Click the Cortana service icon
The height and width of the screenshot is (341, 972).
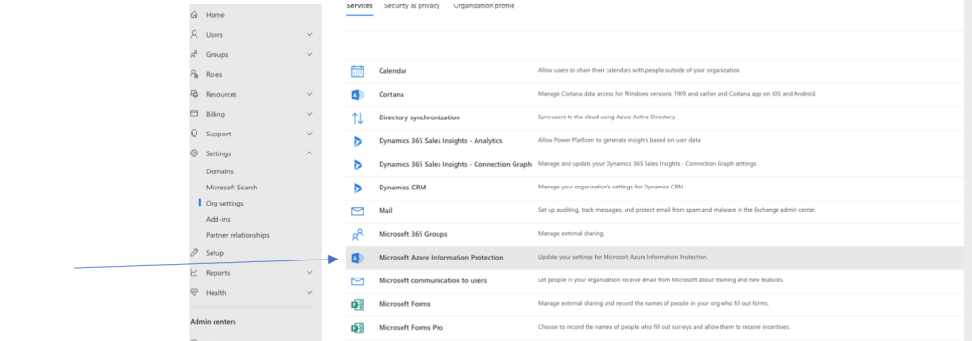click(x=357, y=95)
